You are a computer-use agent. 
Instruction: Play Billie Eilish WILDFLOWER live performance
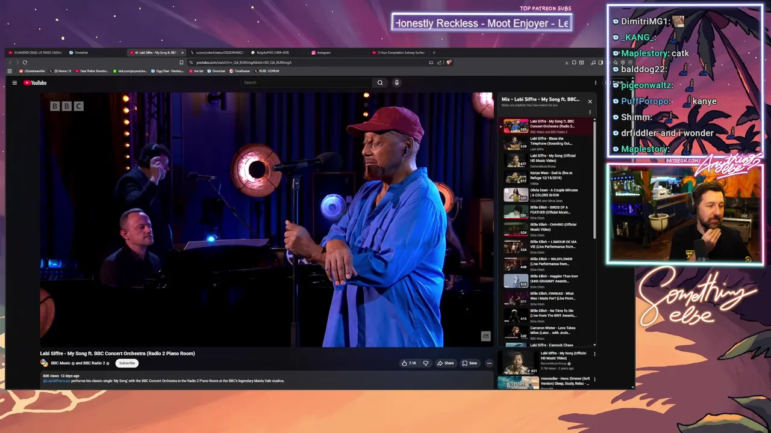(x=545, y=264)
